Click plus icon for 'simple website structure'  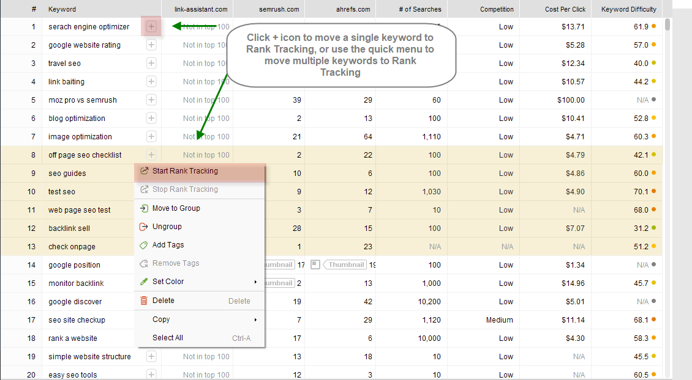click(x=151, y=357)
